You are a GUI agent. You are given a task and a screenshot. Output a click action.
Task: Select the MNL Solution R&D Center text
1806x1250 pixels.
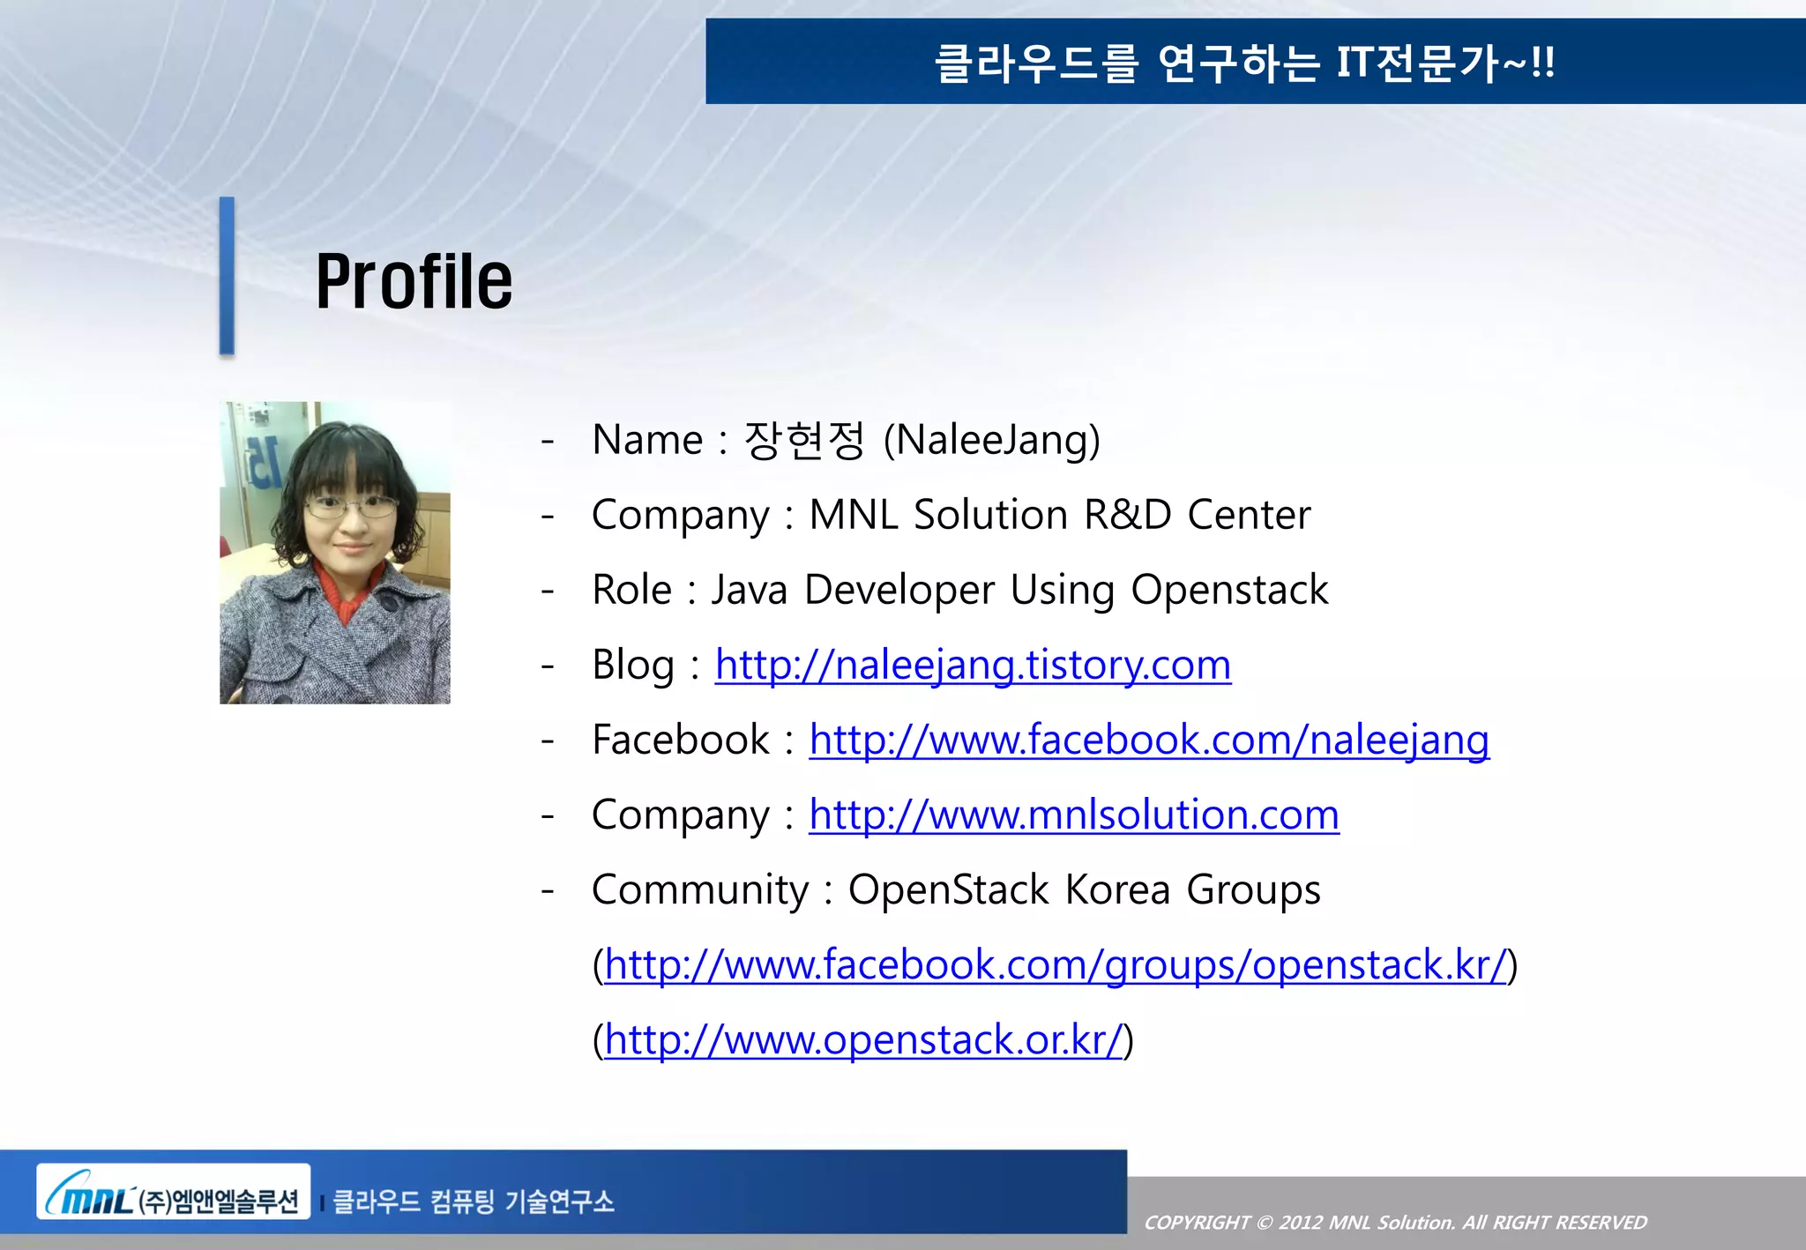(x=1059, y=515)
